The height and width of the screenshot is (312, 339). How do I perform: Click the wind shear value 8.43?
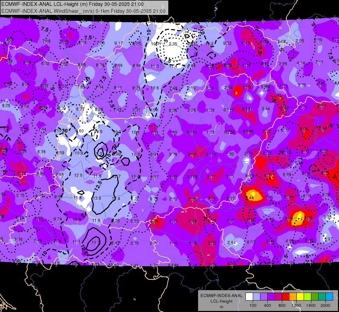click(x=115, y=243)
